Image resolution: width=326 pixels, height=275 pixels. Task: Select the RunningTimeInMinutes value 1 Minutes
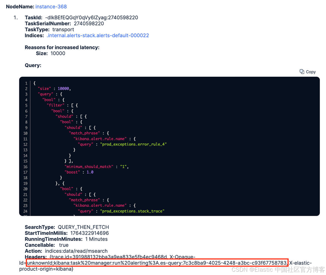click(96, 239)
